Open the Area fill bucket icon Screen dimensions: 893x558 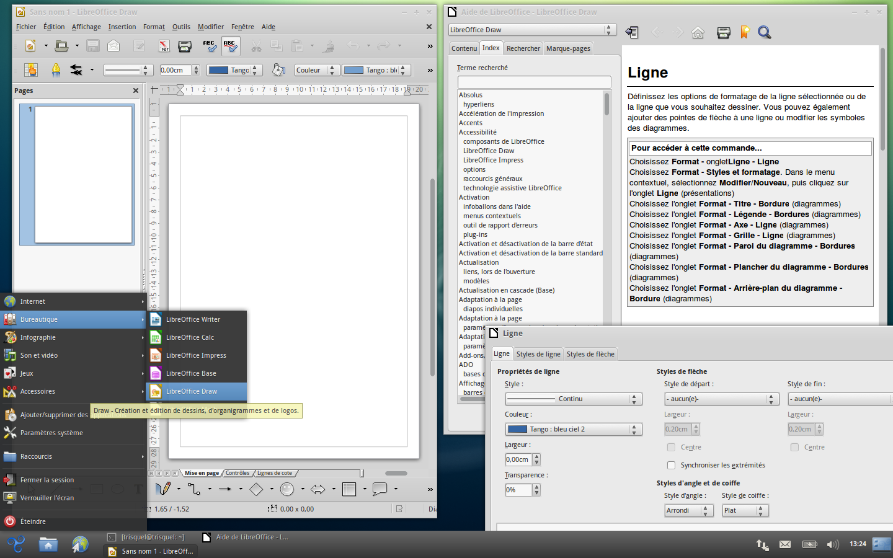pos(279,70)
